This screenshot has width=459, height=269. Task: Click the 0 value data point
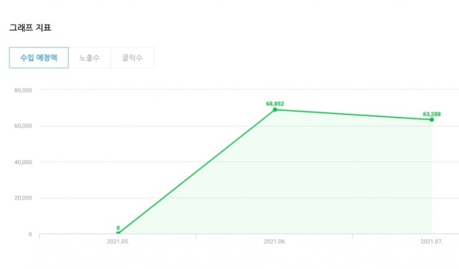[118, 234]
